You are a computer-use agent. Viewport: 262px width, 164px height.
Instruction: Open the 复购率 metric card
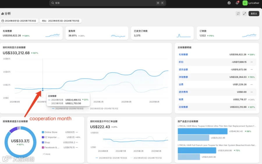97,33
